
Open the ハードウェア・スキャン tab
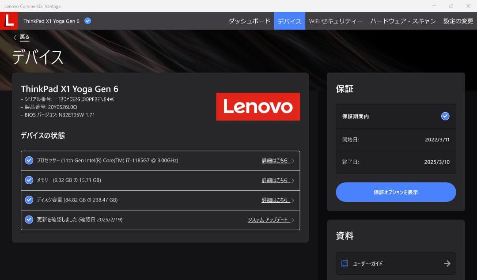[x=402, y=20]
